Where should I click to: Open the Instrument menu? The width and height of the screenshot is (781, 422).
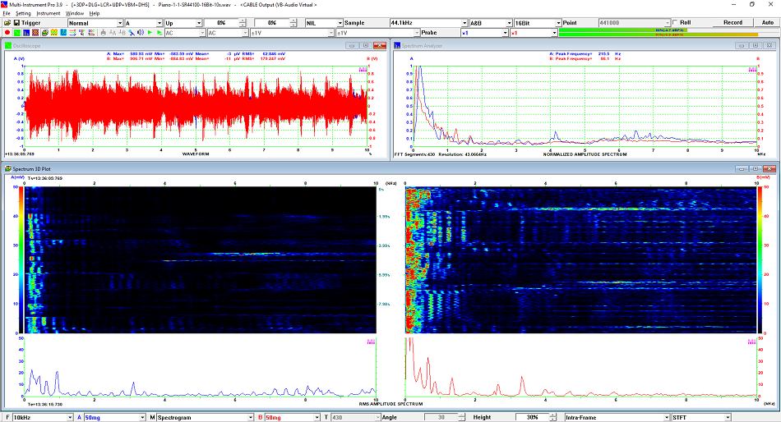click(x=48, y=13)
